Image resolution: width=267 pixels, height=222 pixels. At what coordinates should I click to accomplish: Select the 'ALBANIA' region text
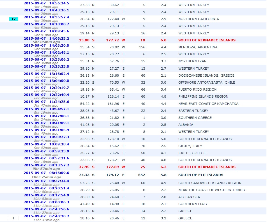[x=186, y=125]
